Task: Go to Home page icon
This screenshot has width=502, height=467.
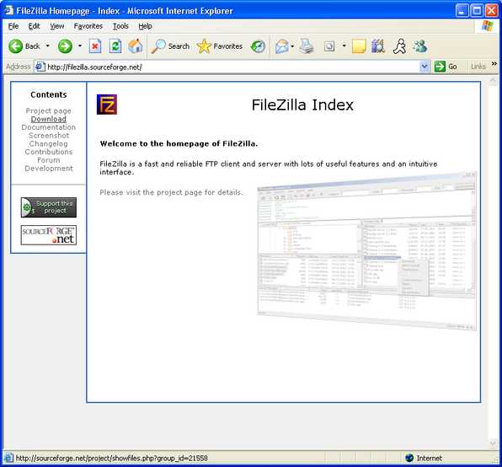Action: [x=136, y=46]
